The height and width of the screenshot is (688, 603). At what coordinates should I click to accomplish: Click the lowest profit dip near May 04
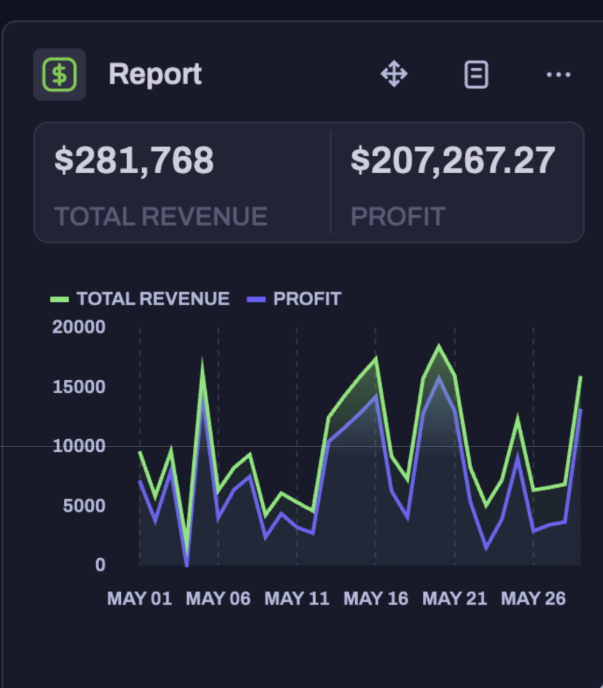[x=187, y=567]
